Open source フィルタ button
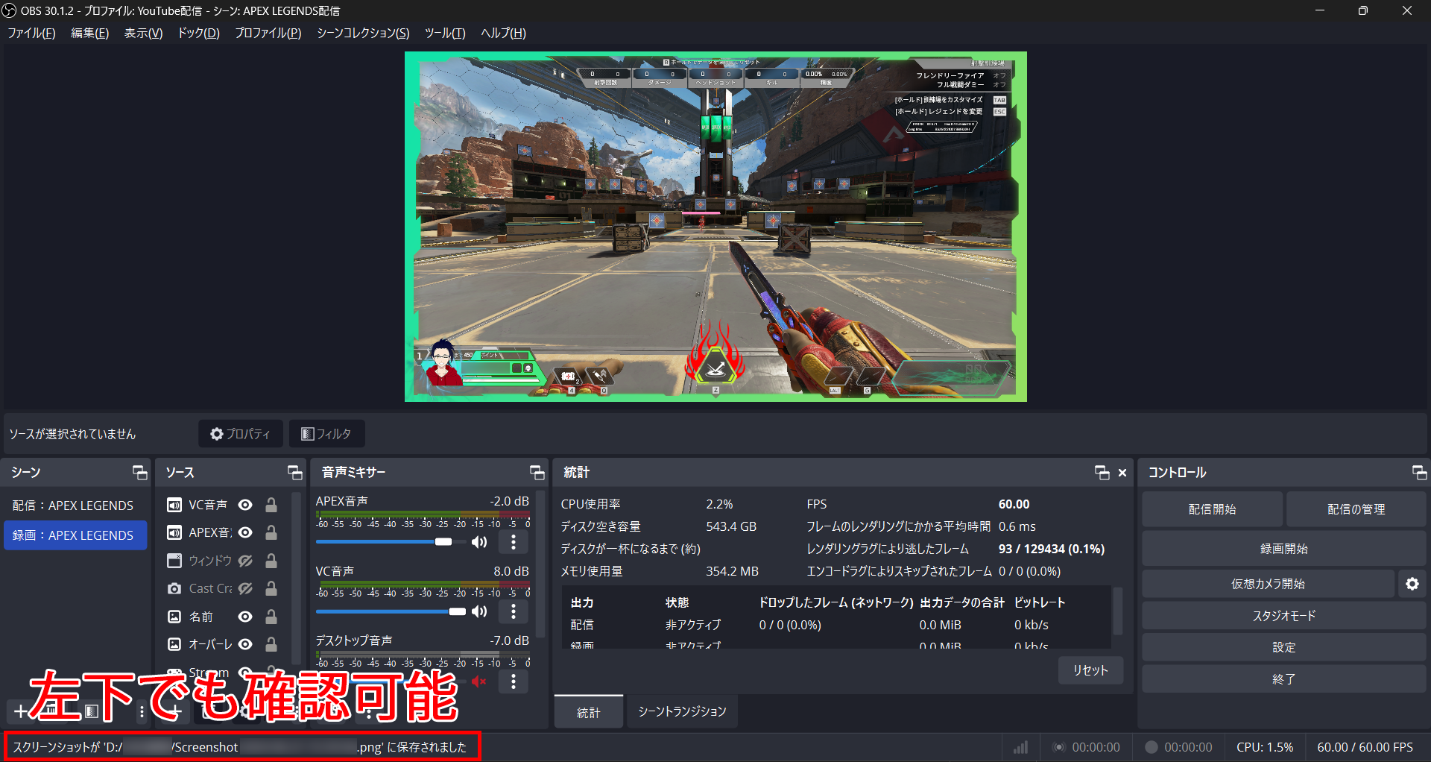This screenshot has height=762, width=1431. coord(326,434)
